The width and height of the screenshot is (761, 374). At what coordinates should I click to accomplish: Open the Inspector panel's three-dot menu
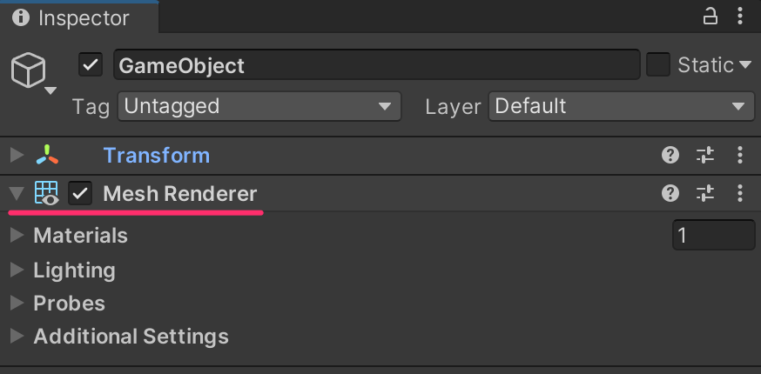pyautogui.click(x=739, y=17)
